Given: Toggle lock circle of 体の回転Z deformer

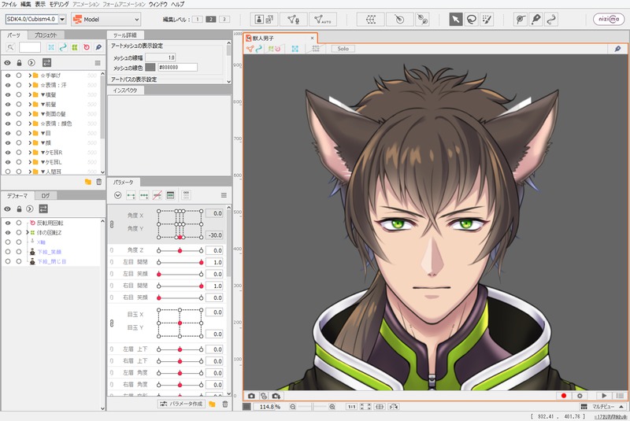Looking at the screenshot, I should tap(18, 232).
